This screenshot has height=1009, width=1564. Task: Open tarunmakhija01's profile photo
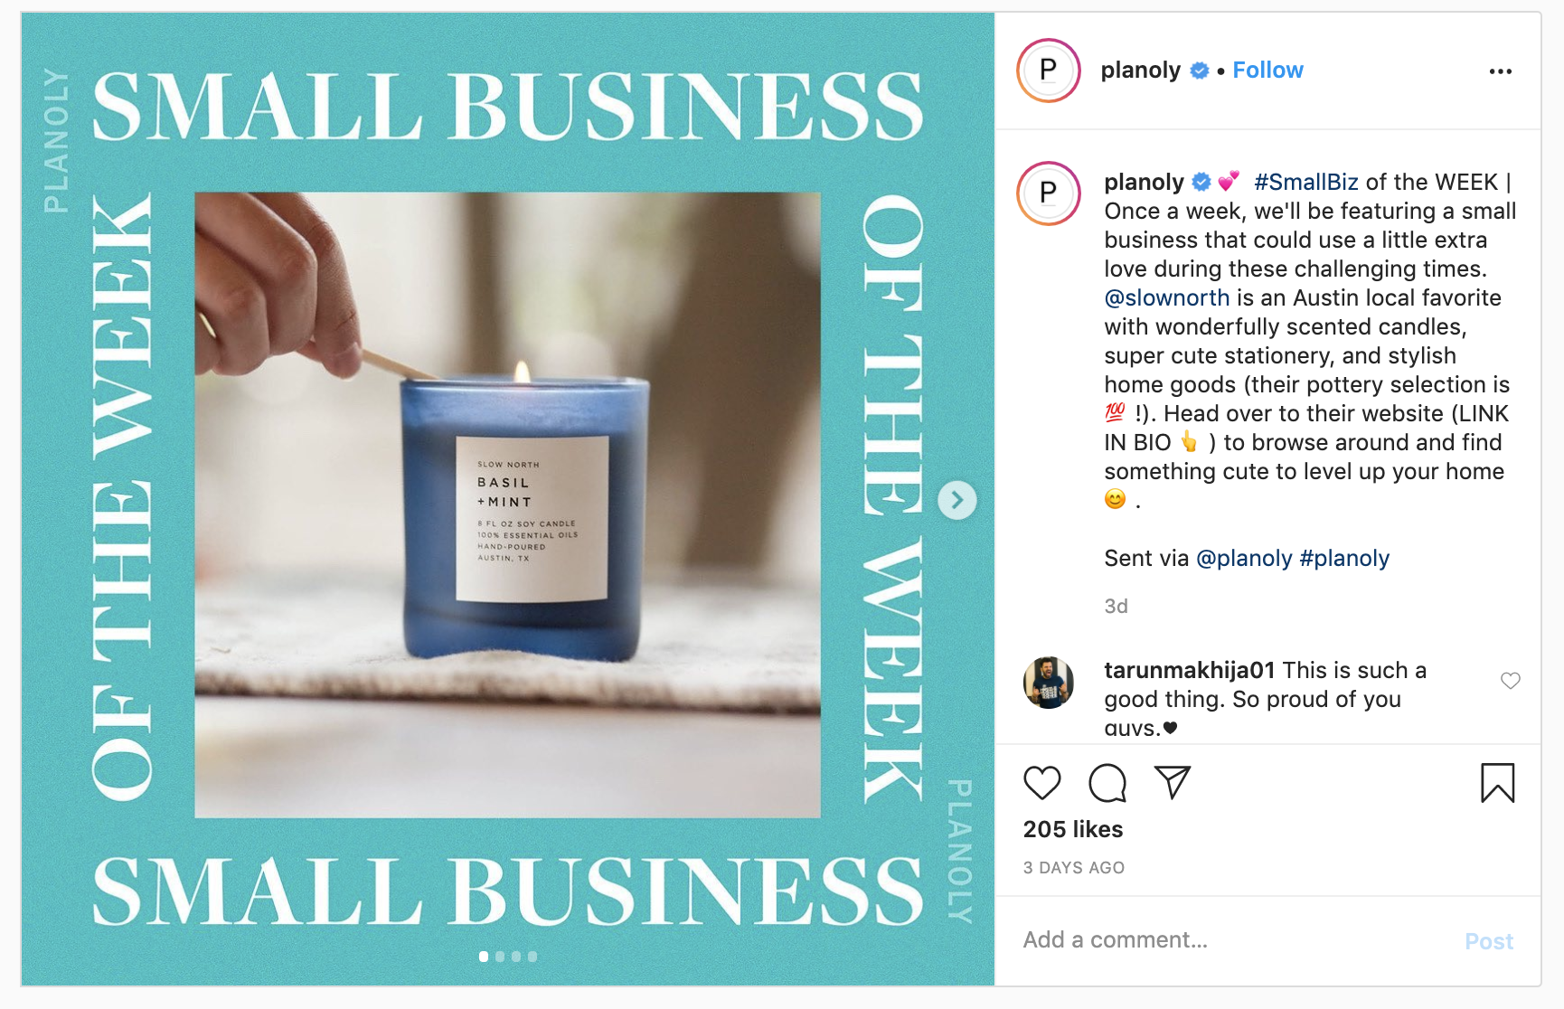coord(1049,683)
